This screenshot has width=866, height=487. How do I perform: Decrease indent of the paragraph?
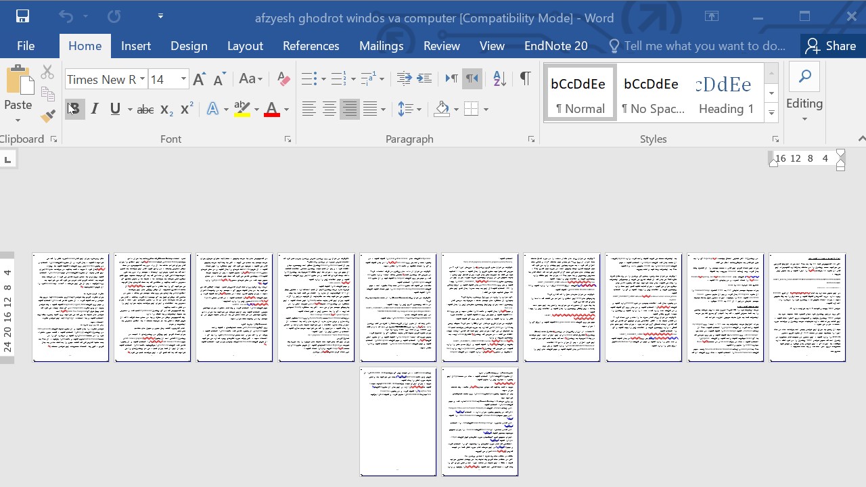click(x=404, y=79)
